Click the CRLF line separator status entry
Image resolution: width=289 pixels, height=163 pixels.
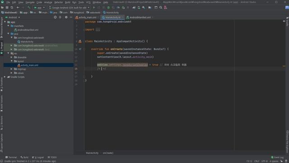256,161
